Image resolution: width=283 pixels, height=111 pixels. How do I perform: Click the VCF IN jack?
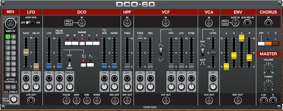(x=166, y=23)
